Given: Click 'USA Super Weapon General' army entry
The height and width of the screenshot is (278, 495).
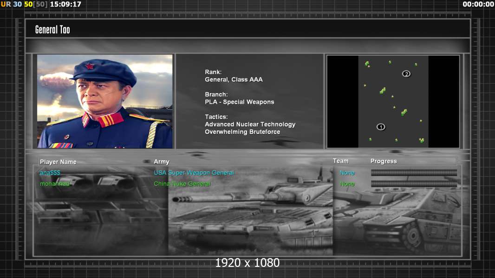Looking at the screenshot, I should pos(194,173).
